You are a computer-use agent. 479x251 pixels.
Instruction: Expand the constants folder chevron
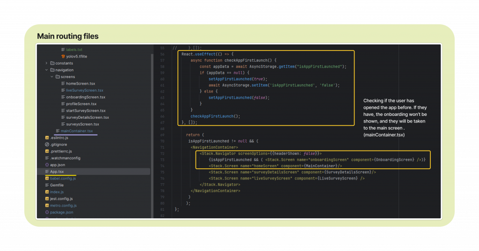[x=46, y=63]
